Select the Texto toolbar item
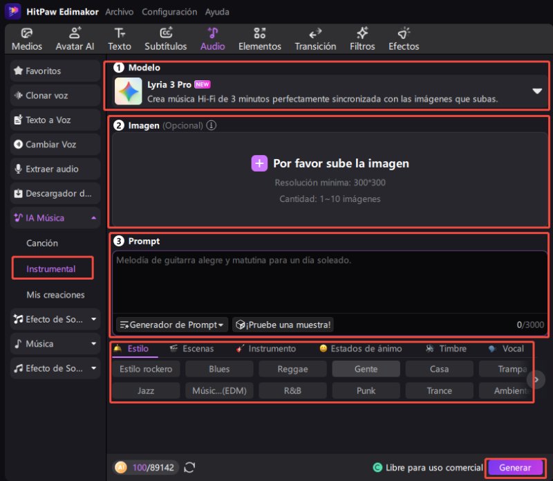This screenshot has width=553, height=481. pyautogui.click(x=120, y=39)
